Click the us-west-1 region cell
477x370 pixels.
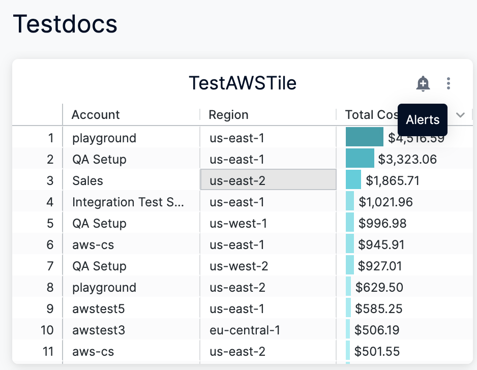pos(238,224)
